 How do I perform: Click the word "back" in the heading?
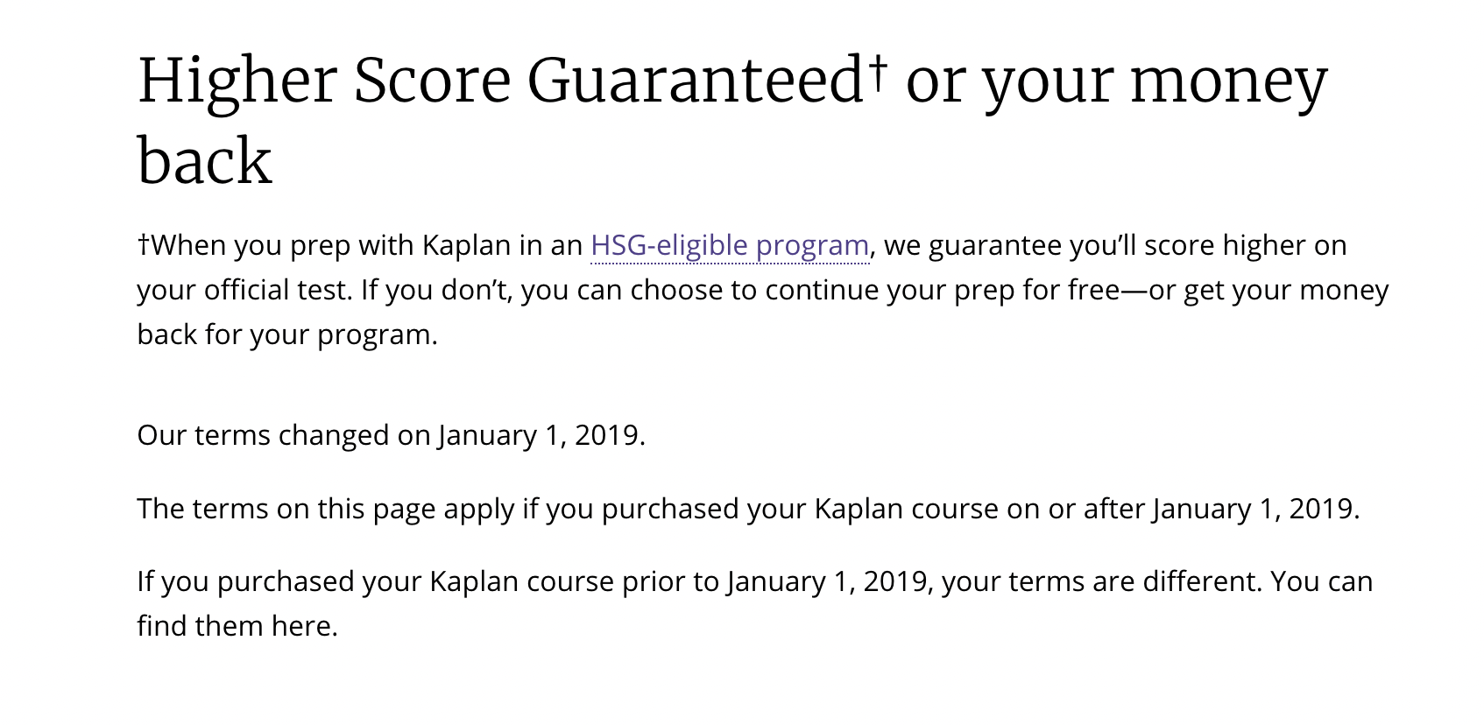205,161
